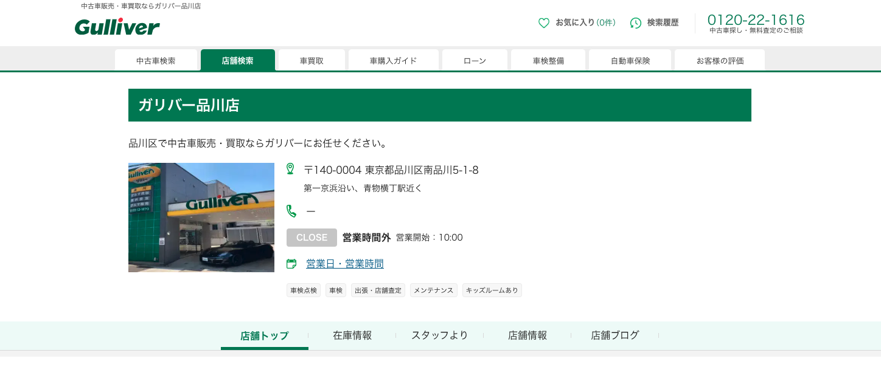Click the 車検 tag
The width and height of the screenshot is (881, 381).
click(x=336, y=290)
